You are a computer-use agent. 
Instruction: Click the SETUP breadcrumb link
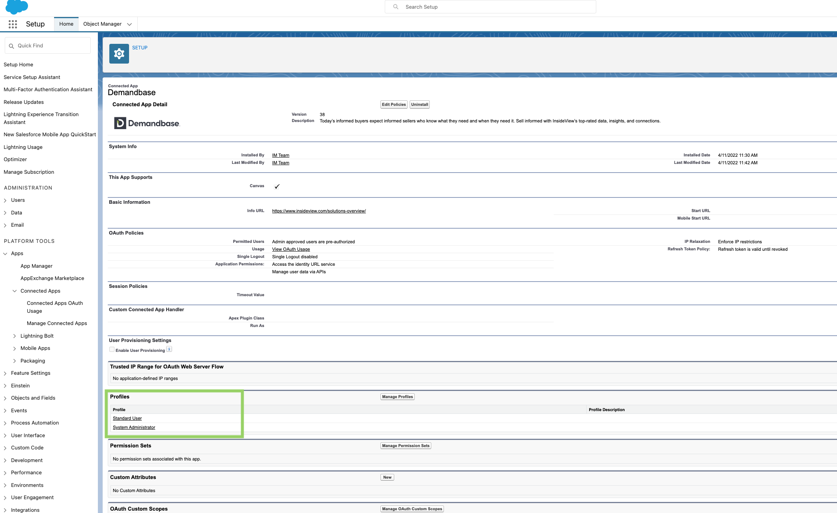click(140, 48)
